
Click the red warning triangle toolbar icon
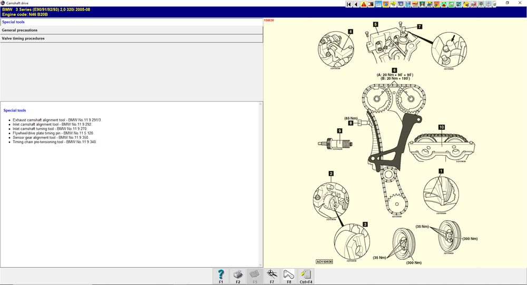point(364,4)
